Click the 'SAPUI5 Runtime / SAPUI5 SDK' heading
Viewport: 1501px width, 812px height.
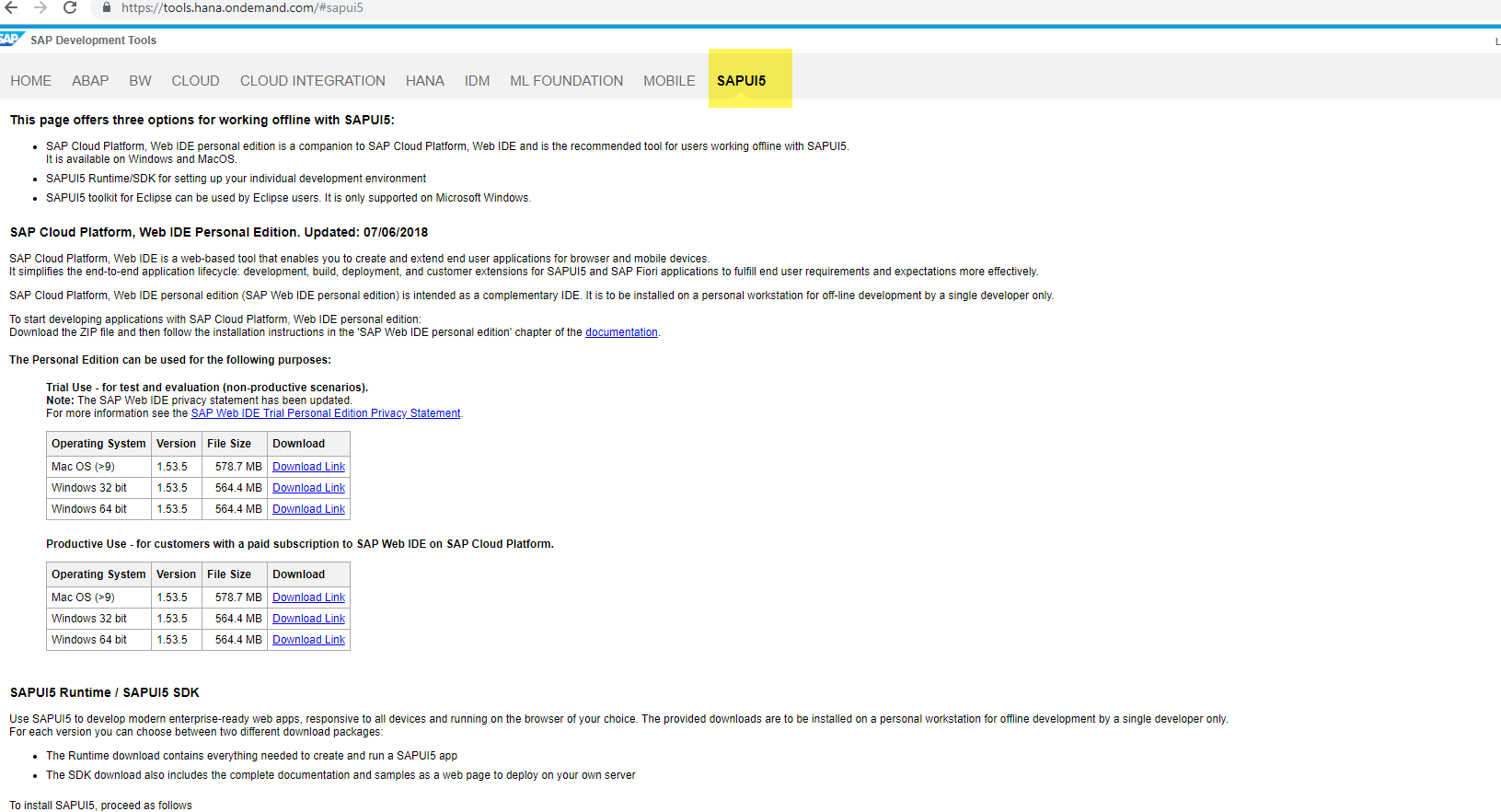coord(105,692)
